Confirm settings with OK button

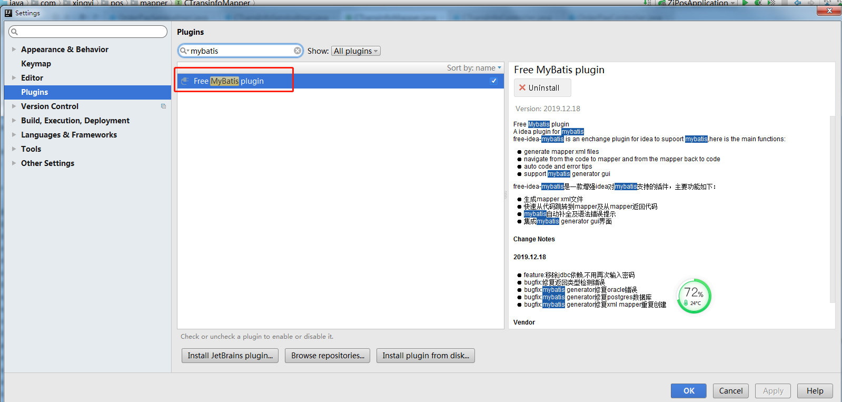[689, 391]
